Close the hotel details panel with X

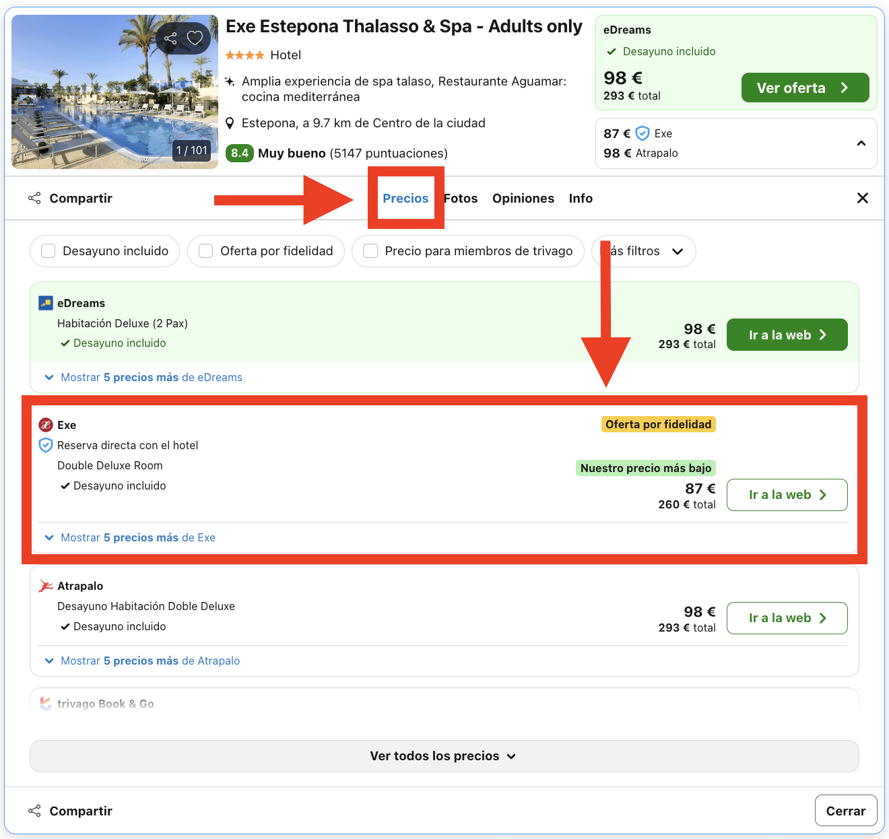(x=862, y=198)
